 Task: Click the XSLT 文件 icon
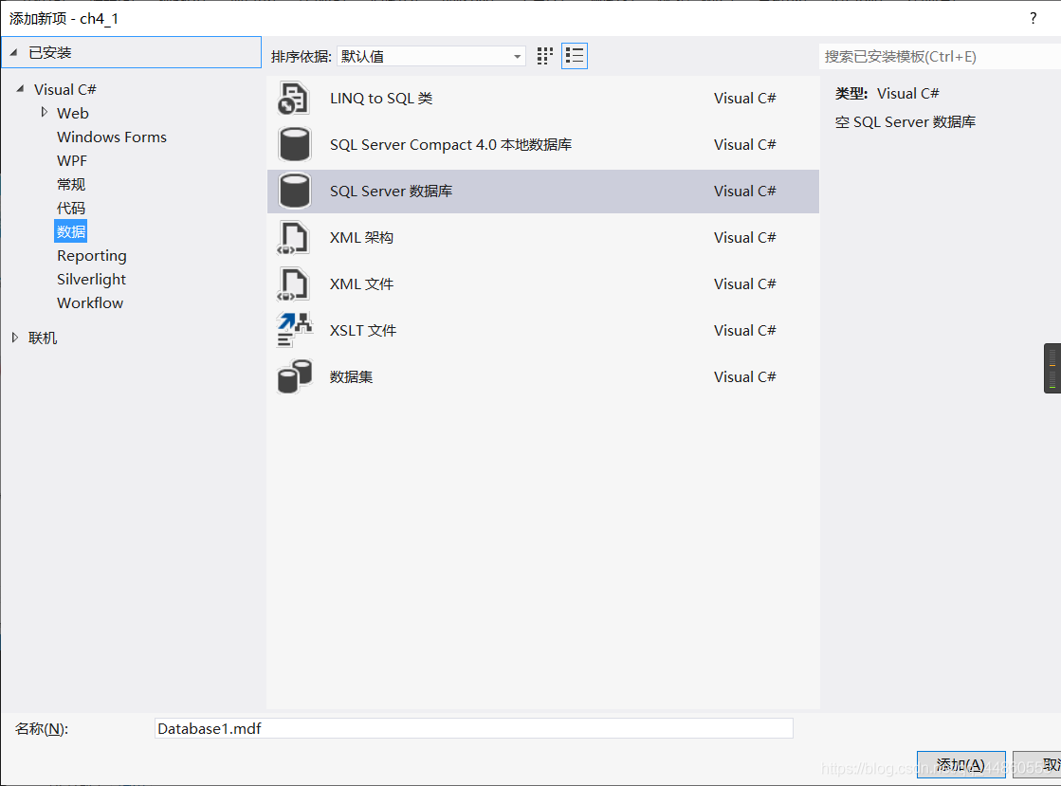[294, 330]
